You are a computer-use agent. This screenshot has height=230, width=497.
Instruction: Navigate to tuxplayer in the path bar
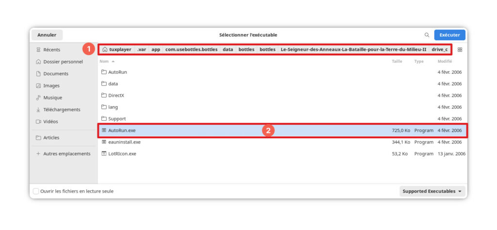pyautogui.click(x=116, y=49)
